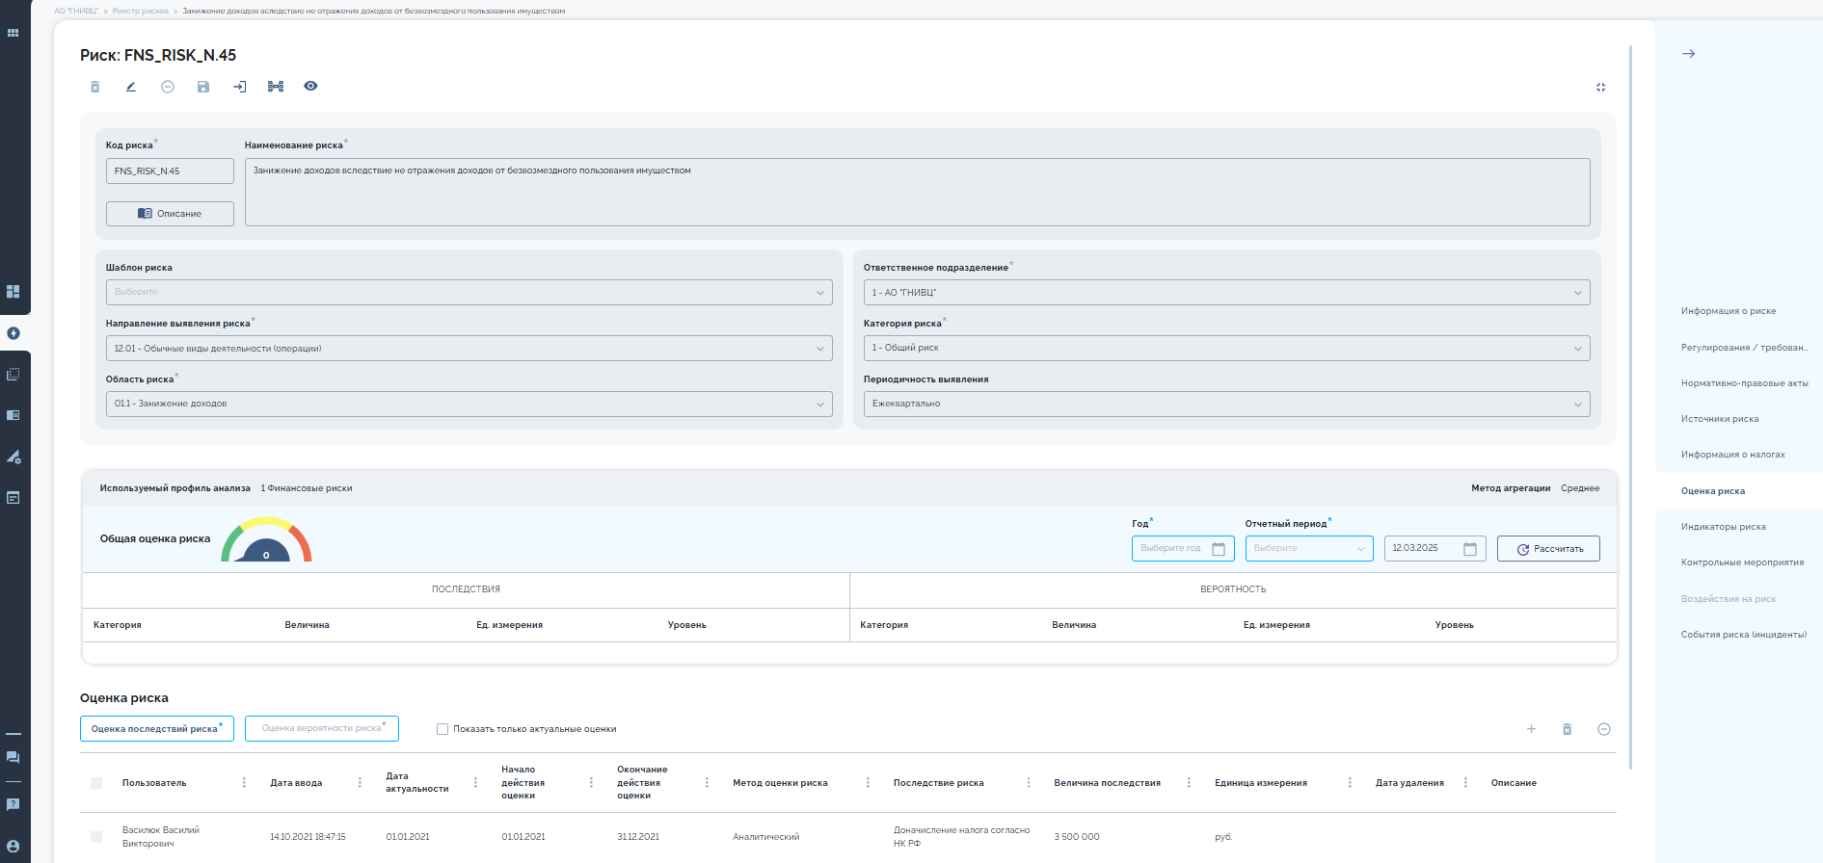The width and height of the screenshot is (1823, 863).
Task: Open the apps grid menu in sidebar
Action: (13, 33)
